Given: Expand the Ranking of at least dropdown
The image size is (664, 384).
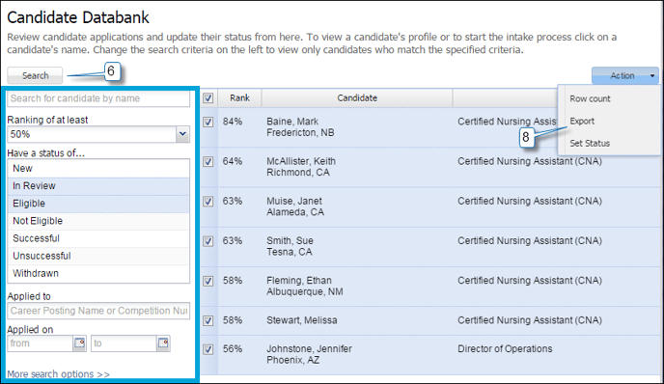Looking at the screenshot, I should click(x=182, y=134).
